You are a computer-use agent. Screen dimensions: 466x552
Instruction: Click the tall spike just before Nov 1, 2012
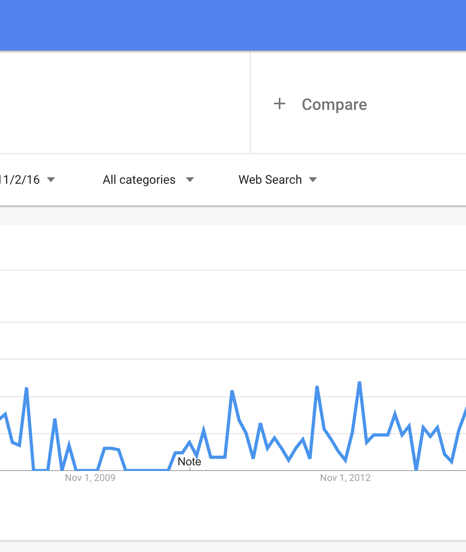click(317, 387)
